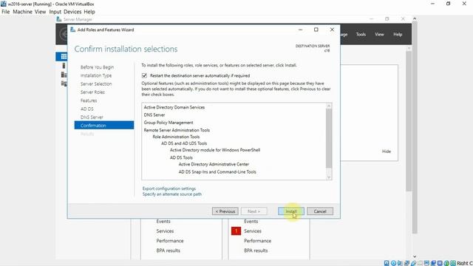Go to DNS Server wizard step
Image resolution: width=473 pixels, height=266 pixels.
click(x=92, y=117)
